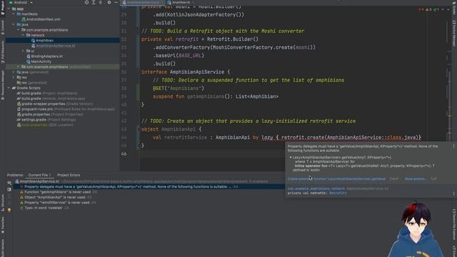Select warning Object AmphibianApi is never used
457x257 pixels.
click(55, 197)
